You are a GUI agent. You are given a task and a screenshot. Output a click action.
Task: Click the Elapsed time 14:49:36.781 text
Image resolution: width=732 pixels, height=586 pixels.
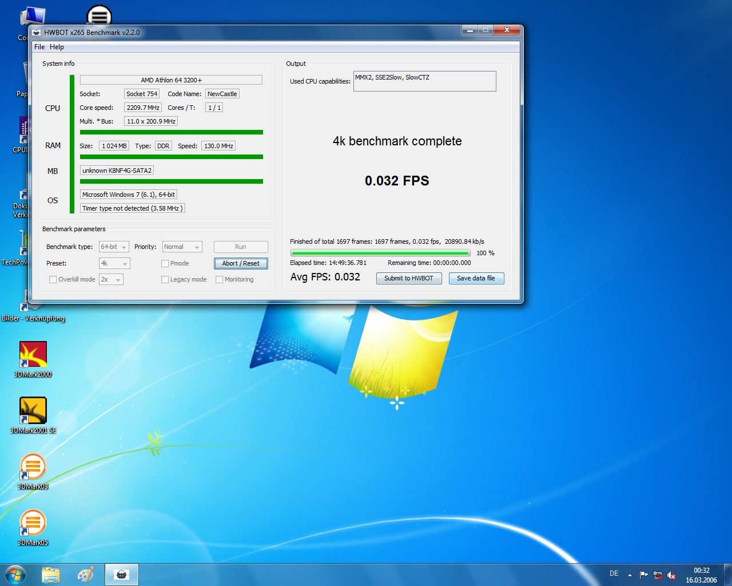click(328, 263)
